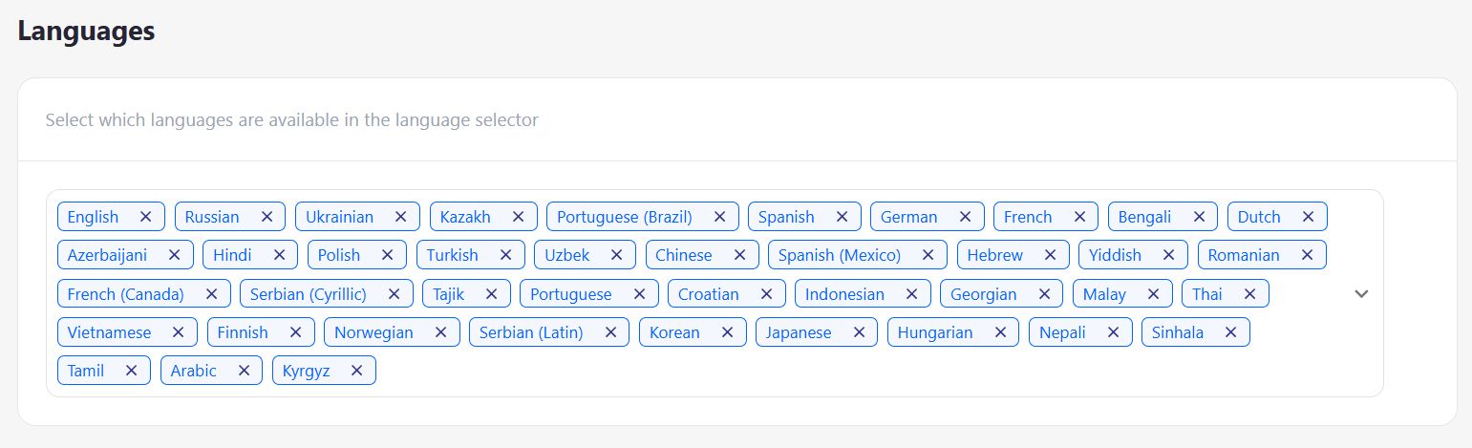Remove Thai from the languages
Viewport: 1472px width, 448px height.
(1249, 294)
